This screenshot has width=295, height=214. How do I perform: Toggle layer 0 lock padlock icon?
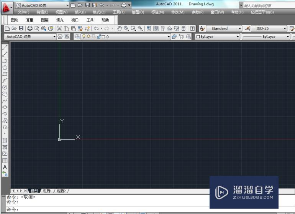(x=99, y=36)
